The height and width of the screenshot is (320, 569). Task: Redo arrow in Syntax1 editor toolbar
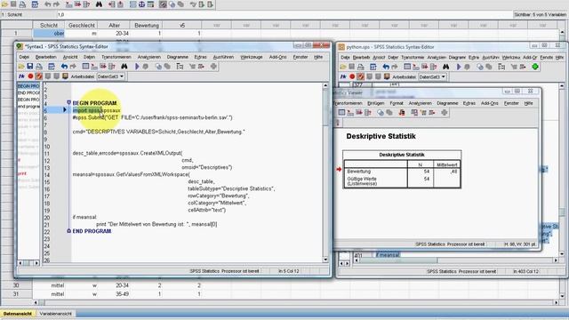(x=73, y=67)
